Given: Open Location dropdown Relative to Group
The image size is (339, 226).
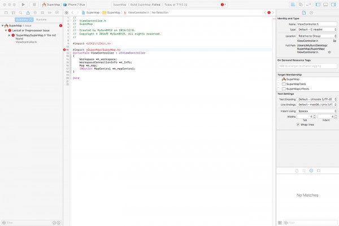Looking at the screenshot, I should tap(317, 36).
